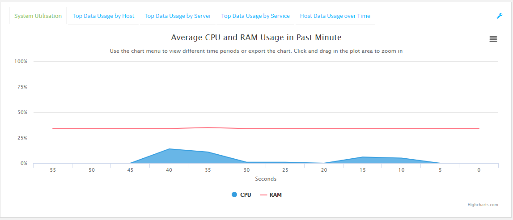Open Top Data Usage by Host tab
This screenshot has height=220, width=513.
(103, 16)
